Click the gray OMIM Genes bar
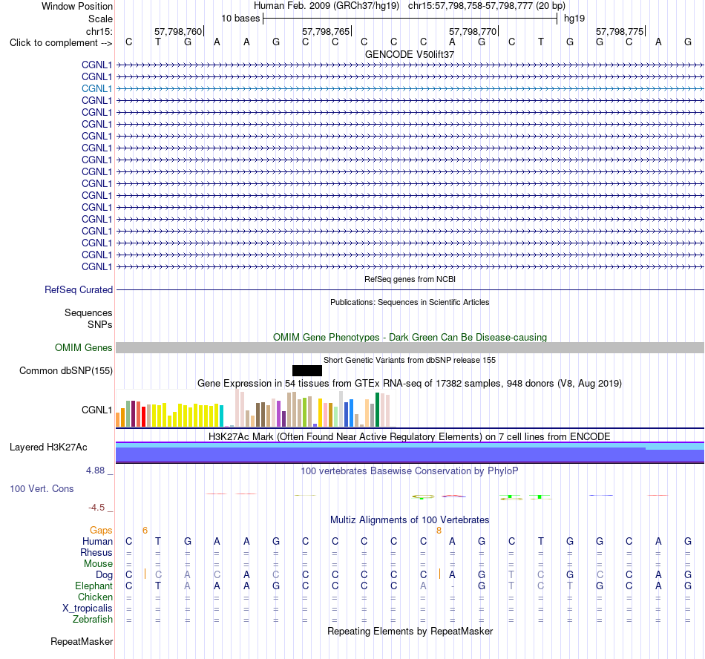The height and width of the screenshot is (659, 705). (410, 347)
